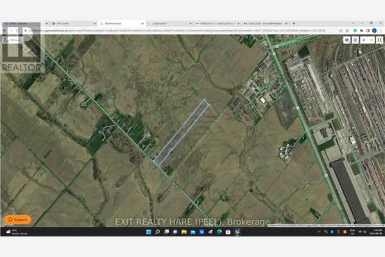Toggle the browser side panel icon
The height and width of the screenshot is (257, 385).
tap(368, 30)
